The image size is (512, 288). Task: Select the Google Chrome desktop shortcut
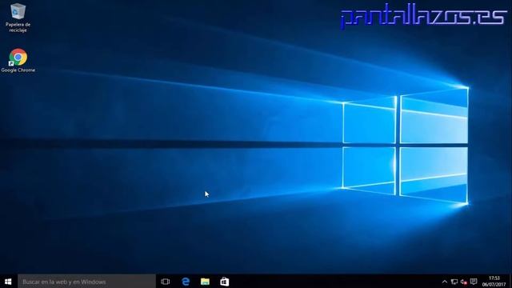click(18, 61)
